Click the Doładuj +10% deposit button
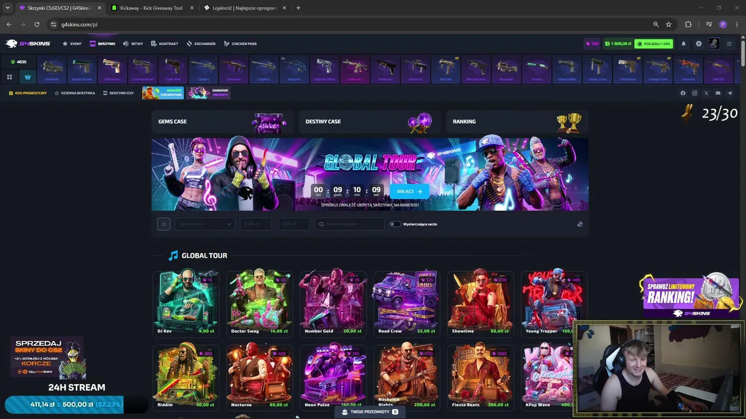The width and height of the screenshot is (746, 419). pyautogui.click(x=654, y=44)
